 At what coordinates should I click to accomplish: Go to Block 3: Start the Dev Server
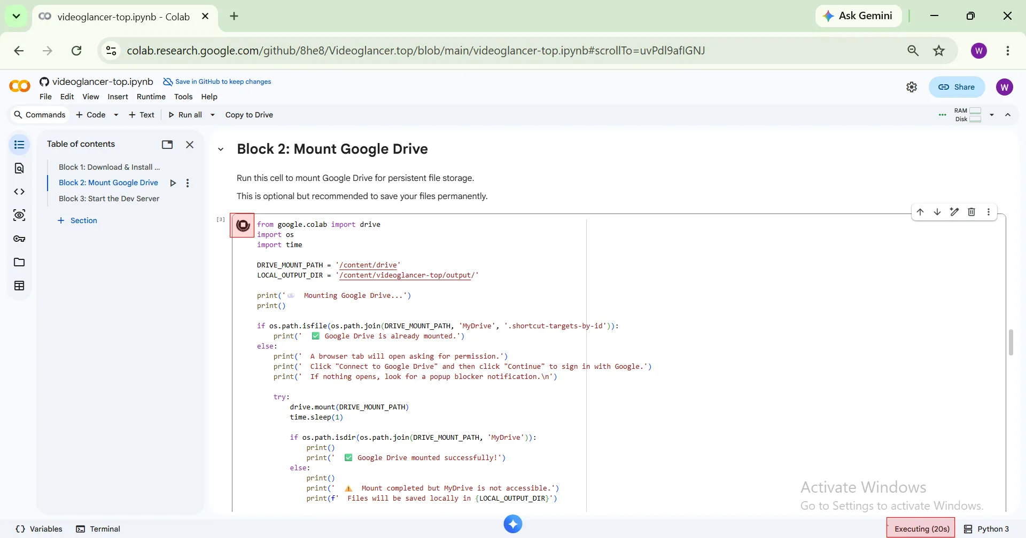109,199
